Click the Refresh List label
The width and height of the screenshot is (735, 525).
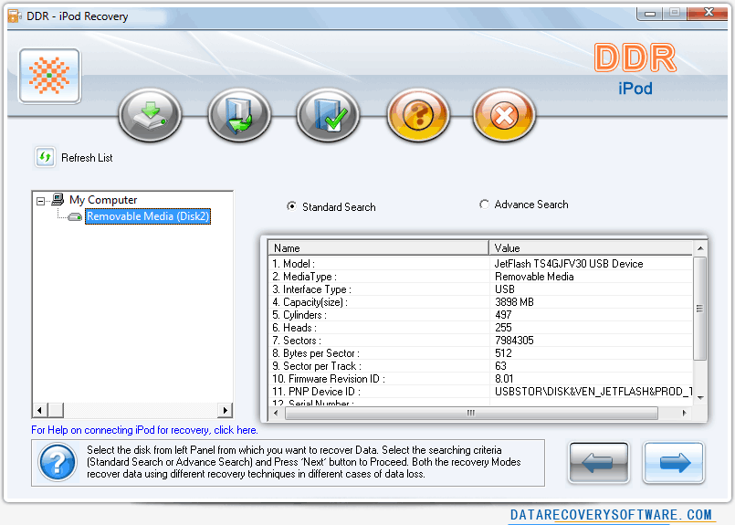pyautogui.click(x=87, y=157)
